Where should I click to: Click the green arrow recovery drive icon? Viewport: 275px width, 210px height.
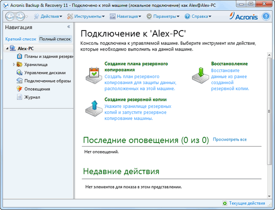tap(200, 76)
